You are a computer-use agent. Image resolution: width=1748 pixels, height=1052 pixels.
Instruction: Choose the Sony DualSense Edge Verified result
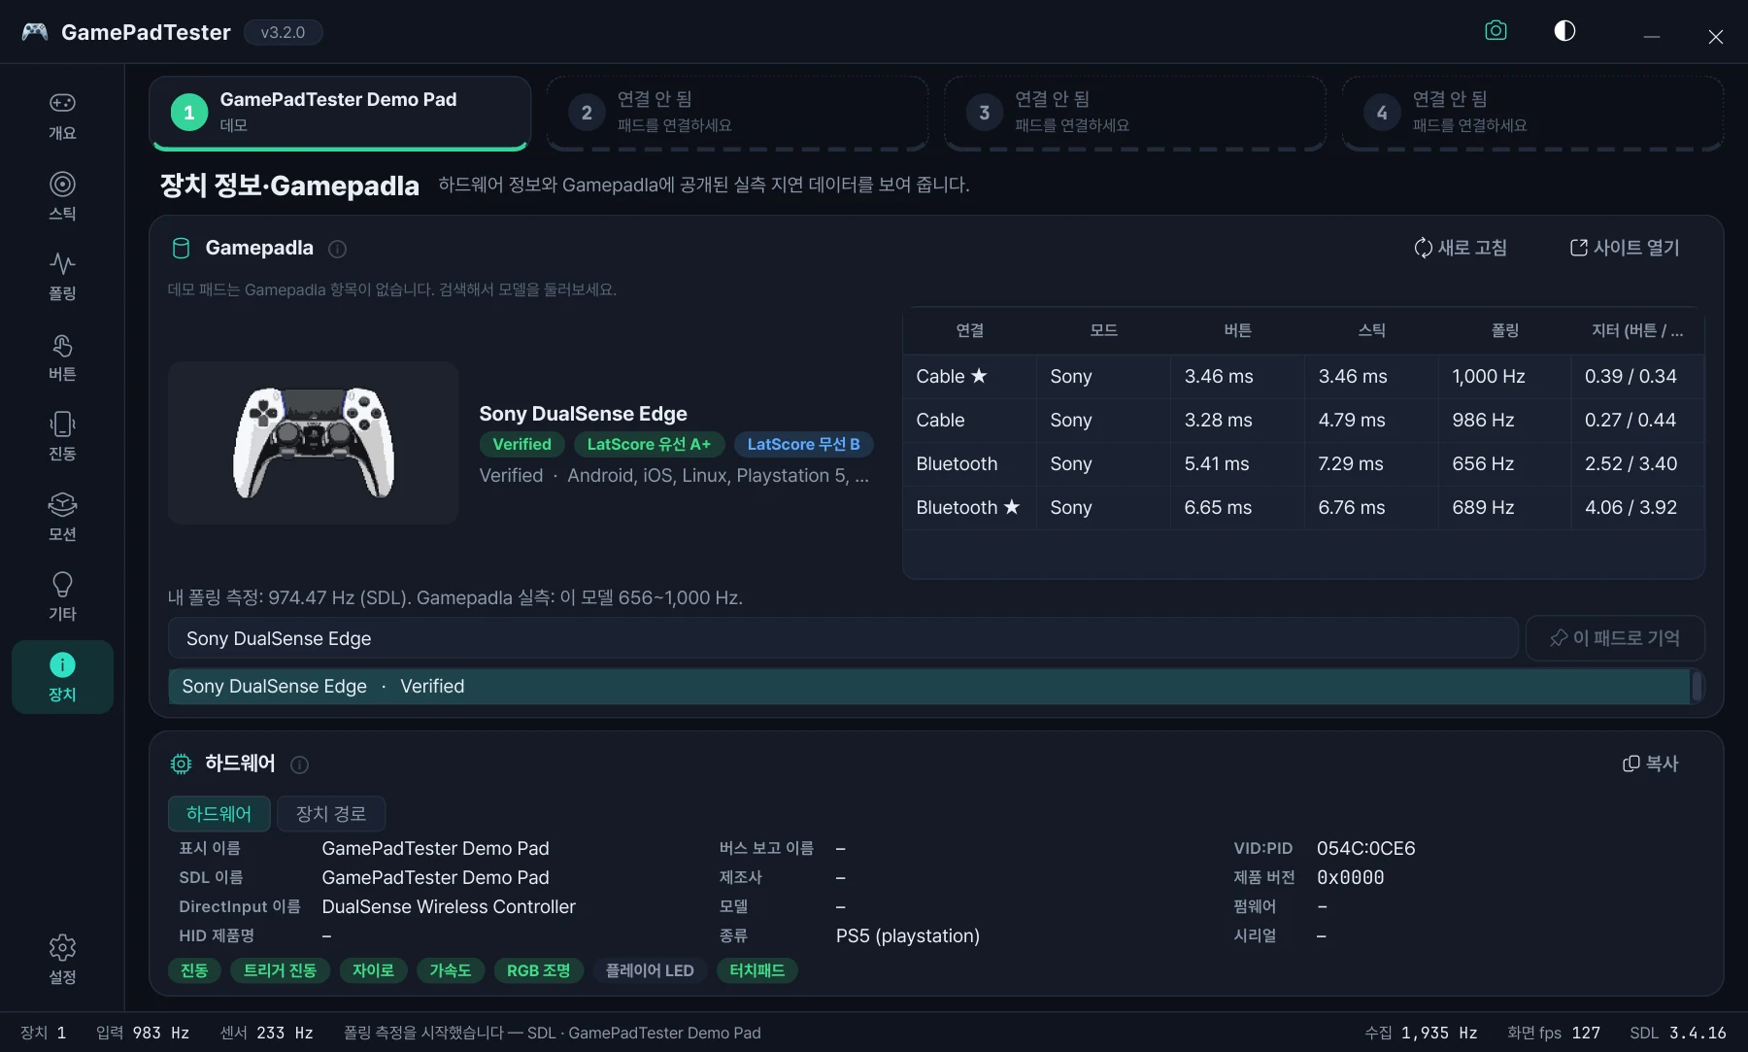pyautogui.click(x=928, y=686)
